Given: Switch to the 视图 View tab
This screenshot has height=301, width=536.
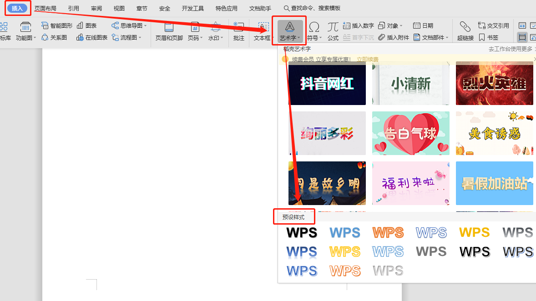Looking at the screenshot, I should tap(119, 8).
